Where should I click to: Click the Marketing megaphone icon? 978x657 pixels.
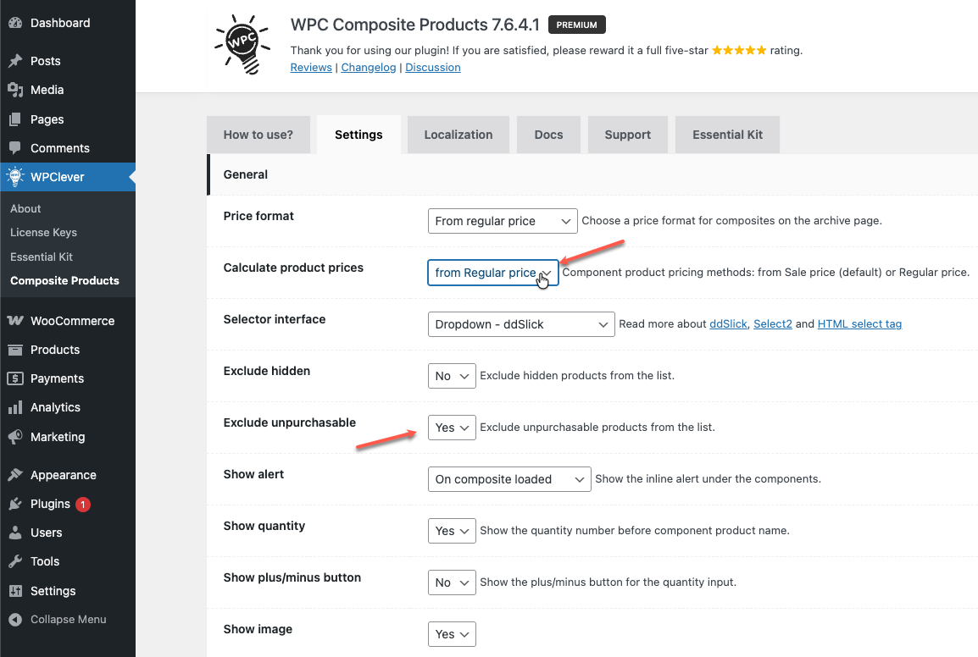click(15, 437)
